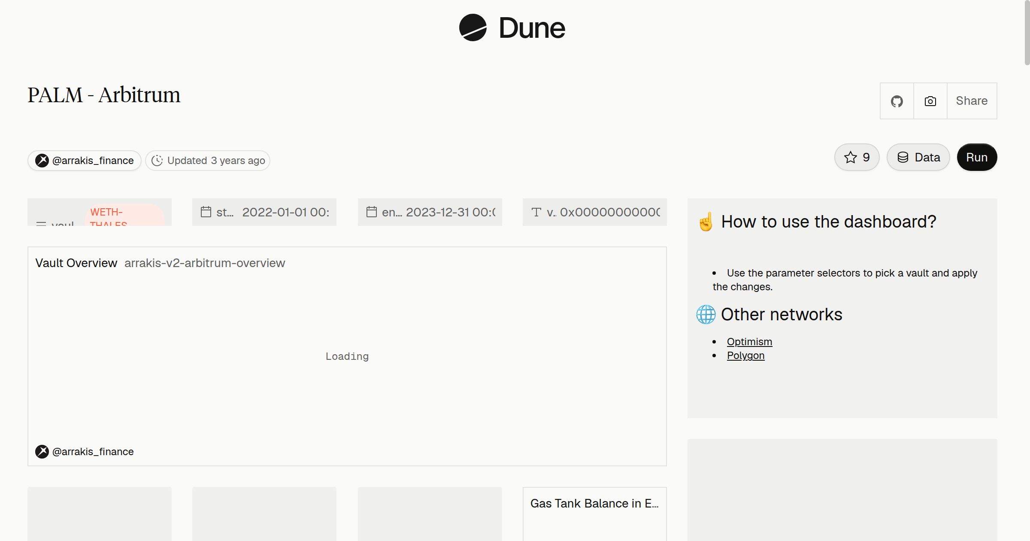Click the camera screenshot icon
The image size is (1030, 541).
coord(930,101)
